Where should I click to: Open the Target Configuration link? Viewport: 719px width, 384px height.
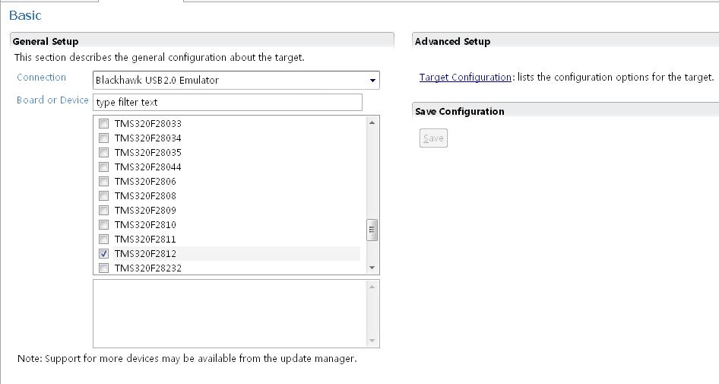pyautogui.click(x=465, y=78)
